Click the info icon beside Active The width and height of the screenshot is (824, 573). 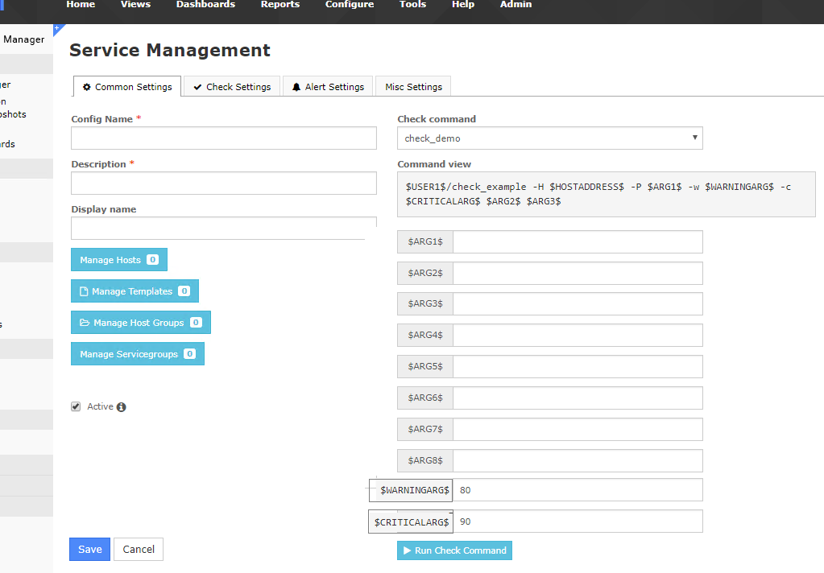122,407
